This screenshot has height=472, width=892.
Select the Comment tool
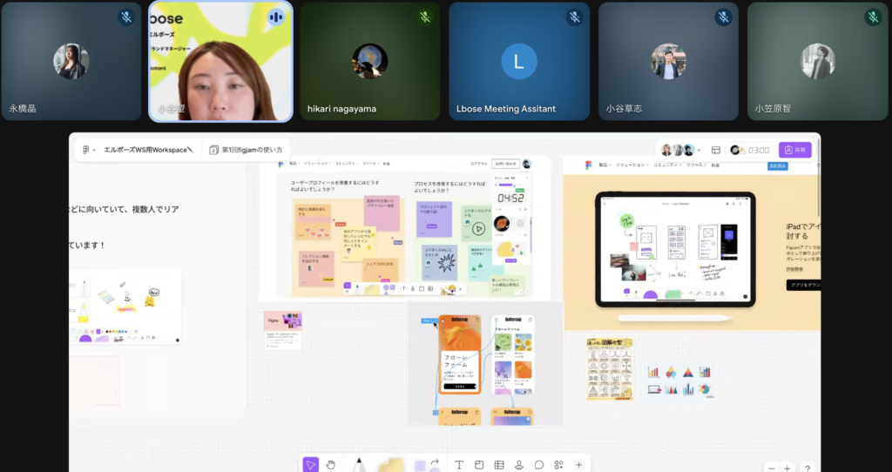[539, 464]
